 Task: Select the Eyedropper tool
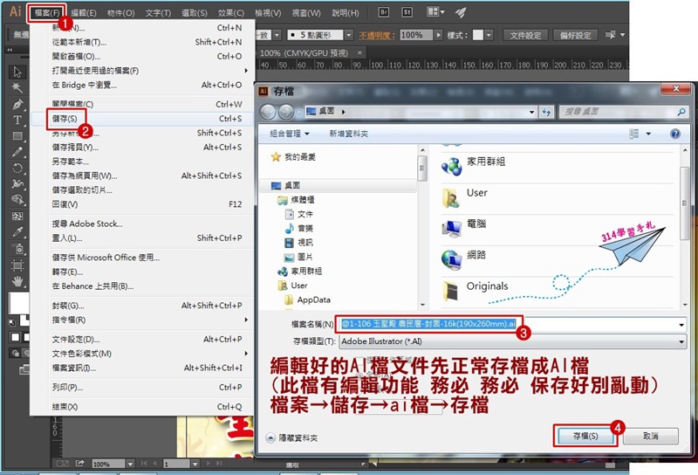17,231
